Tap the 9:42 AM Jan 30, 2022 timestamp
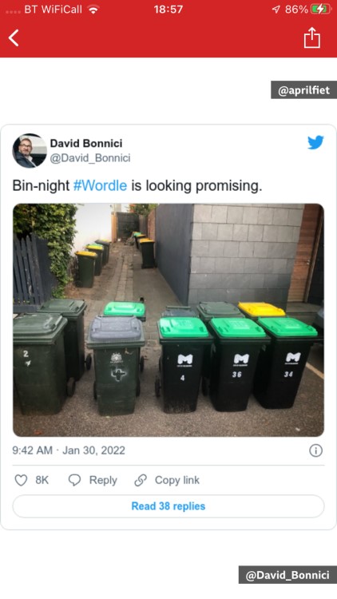 [69, 450]
